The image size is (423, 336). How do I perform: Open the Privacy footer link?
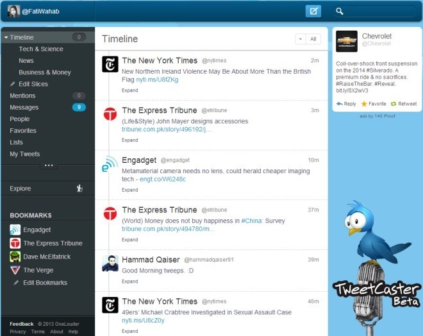pyautogui.click(x=18, y=332)
